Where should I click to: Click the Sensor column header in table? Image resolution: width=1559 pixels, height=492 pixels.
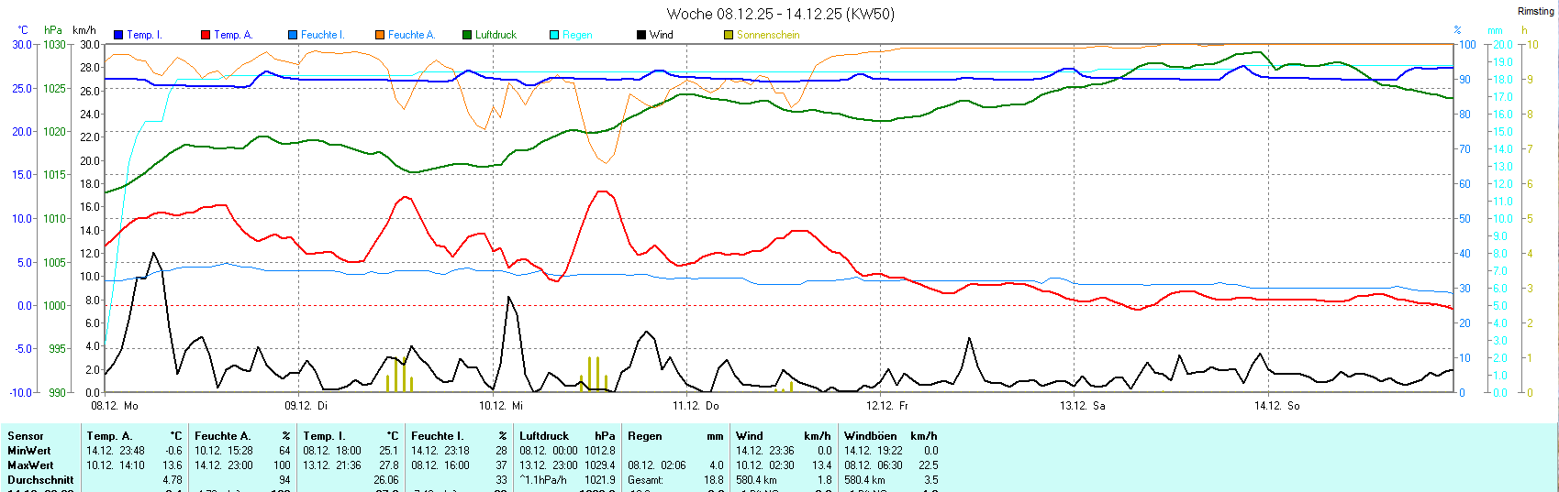point(26,436)
